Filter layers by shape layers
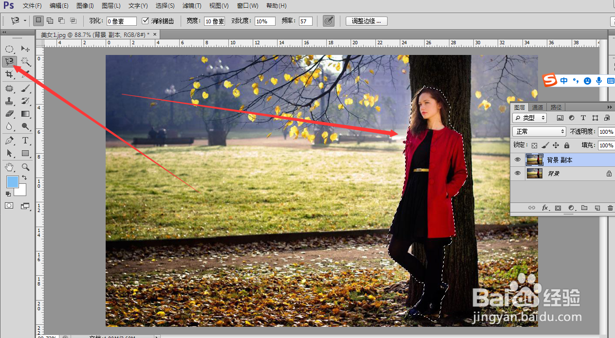Image resolution: width=615 pixels, height=338 pixels. point(595,118)
